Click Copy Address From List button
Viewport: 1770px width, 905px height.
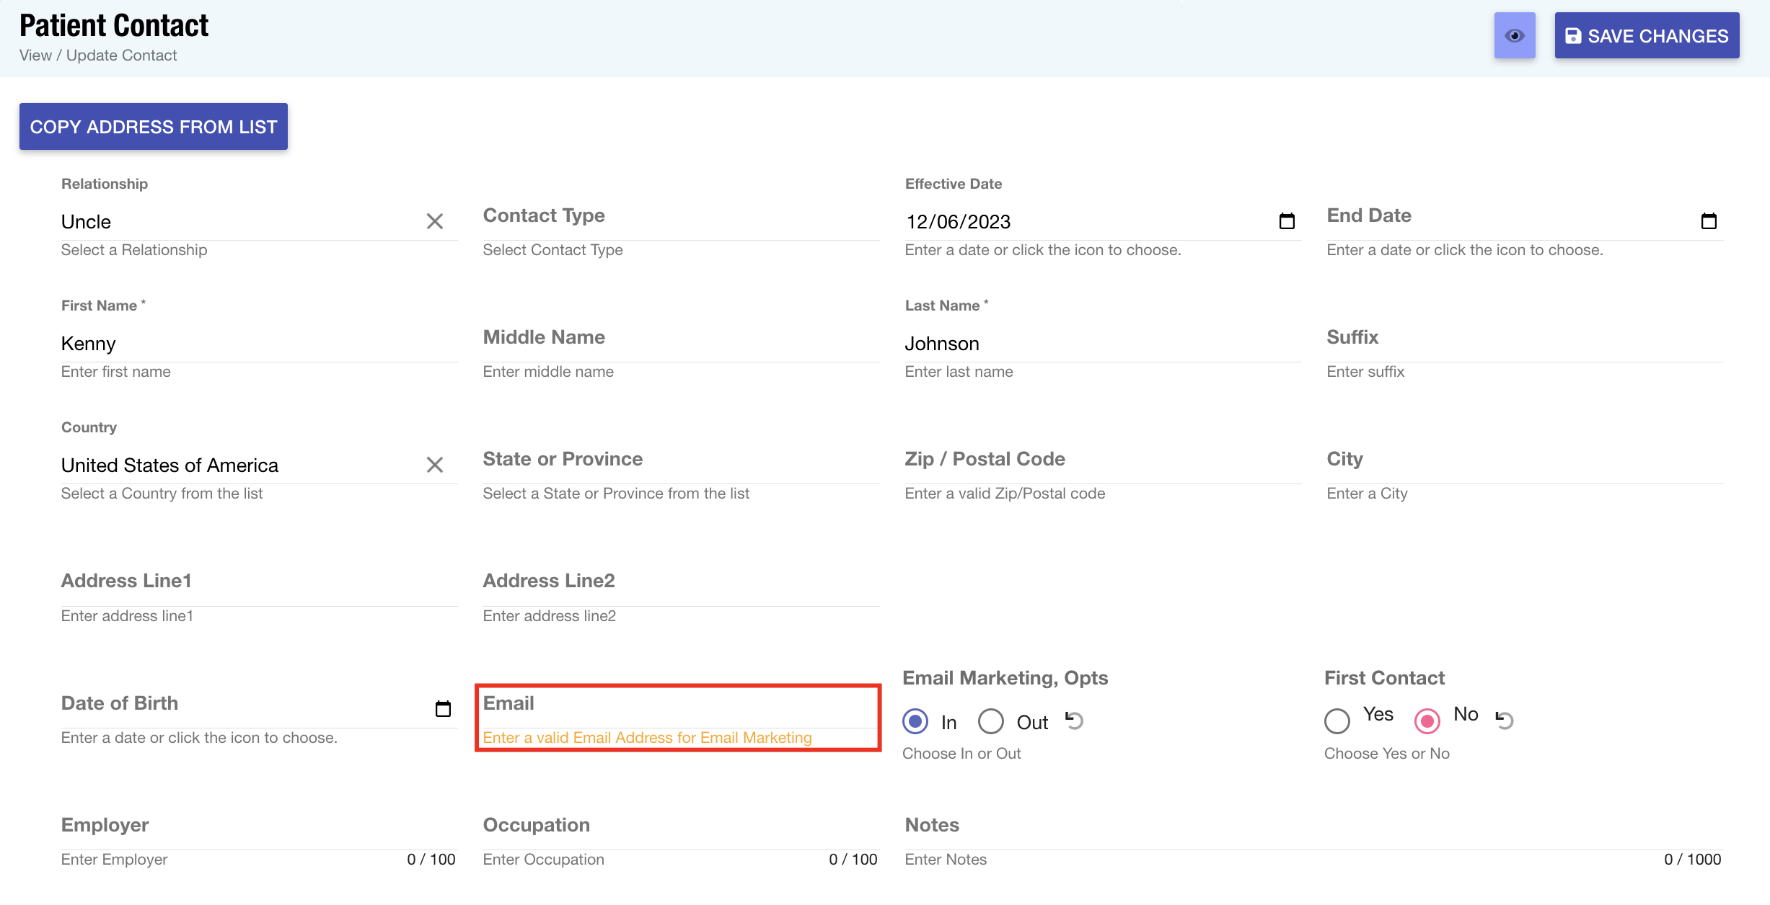click(154, 127)
